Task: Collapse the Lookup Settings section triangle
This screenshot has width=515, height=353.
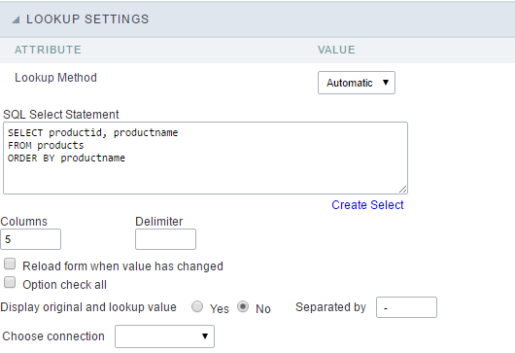Action: click(x=16, y=19)
